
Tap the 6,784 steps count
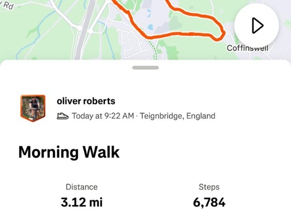pyautogui.click(x=209, y=202)
